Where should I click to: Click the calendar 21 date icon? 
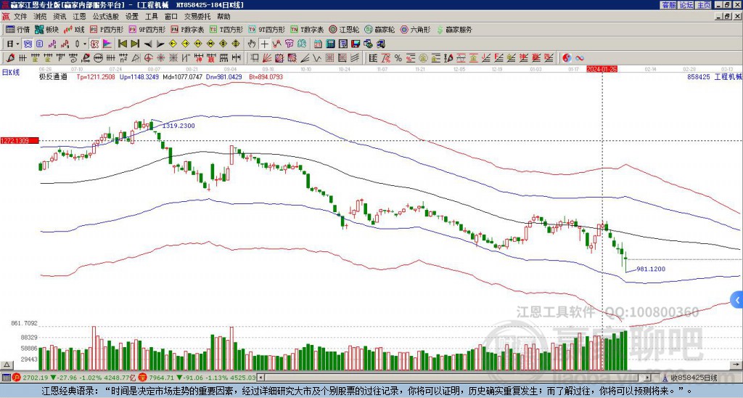tap(318, 44)
